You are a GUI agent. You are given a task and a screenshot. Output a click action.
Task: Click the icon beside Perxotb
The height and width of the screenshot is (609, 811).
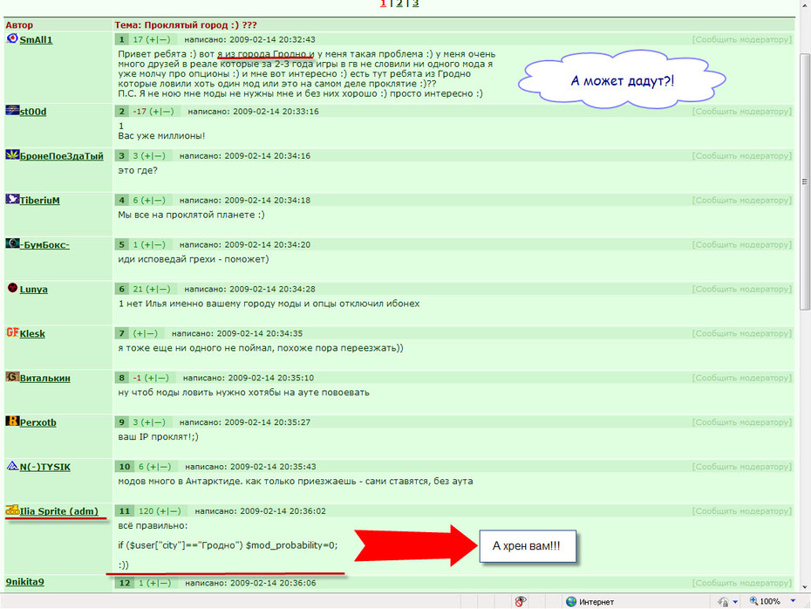pos(12,421)
